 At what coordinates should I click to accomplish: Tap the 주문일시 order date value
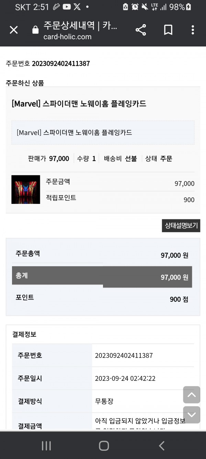[125, 378]
